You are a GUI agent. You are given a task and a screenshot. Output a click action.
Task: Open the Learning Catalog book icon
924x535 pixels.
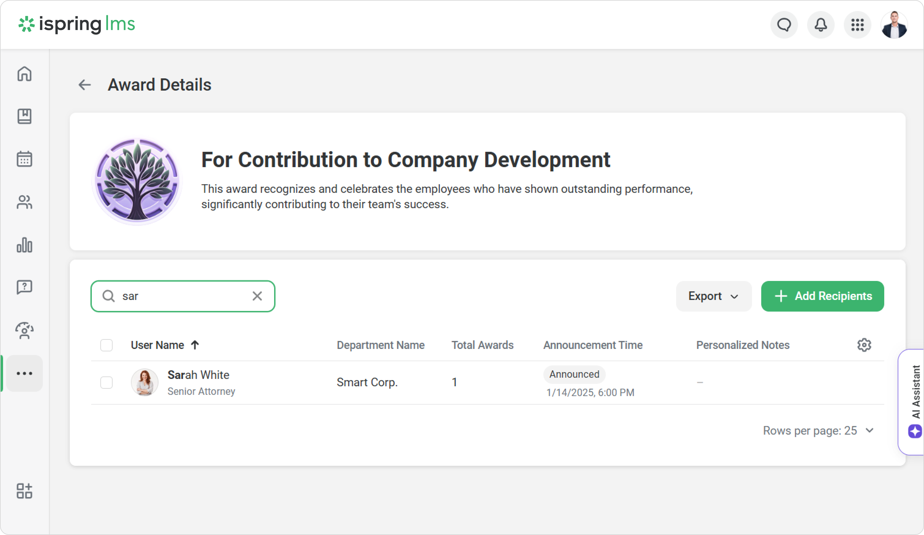pos(24,116)
